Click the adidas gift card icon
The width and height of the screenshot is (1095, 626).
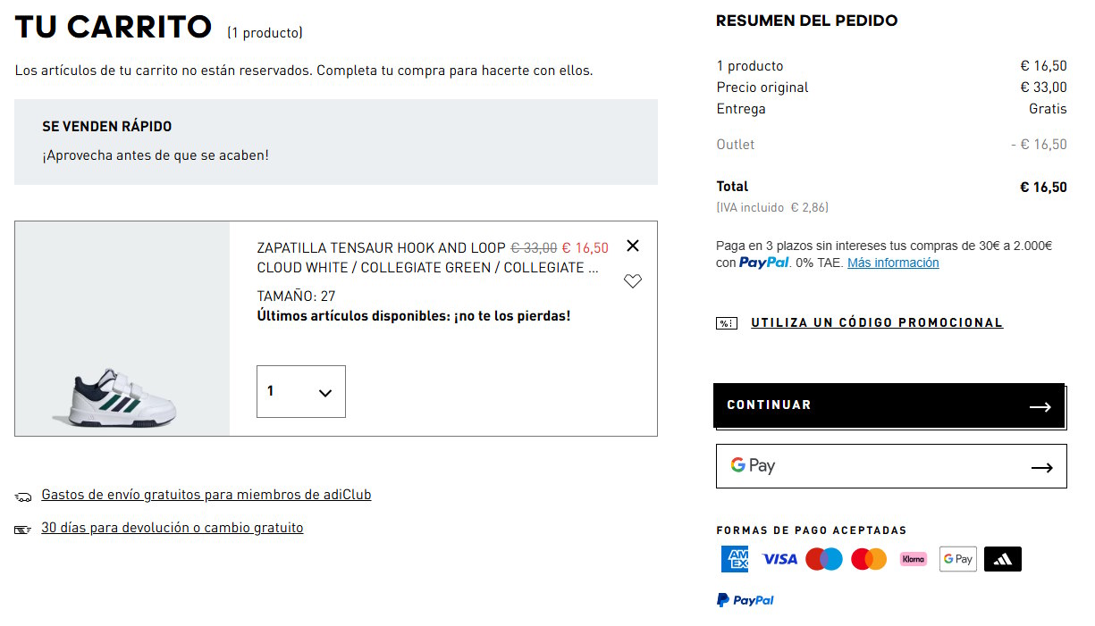click(1003, 559)
